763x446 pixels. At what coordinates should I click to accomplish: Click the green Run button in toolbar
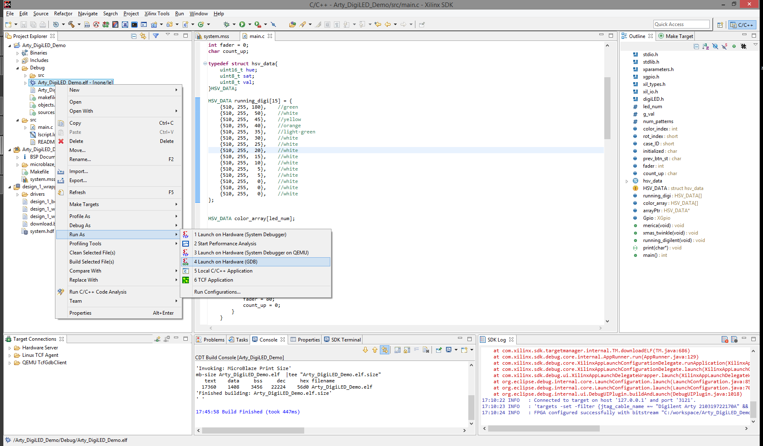242,24
